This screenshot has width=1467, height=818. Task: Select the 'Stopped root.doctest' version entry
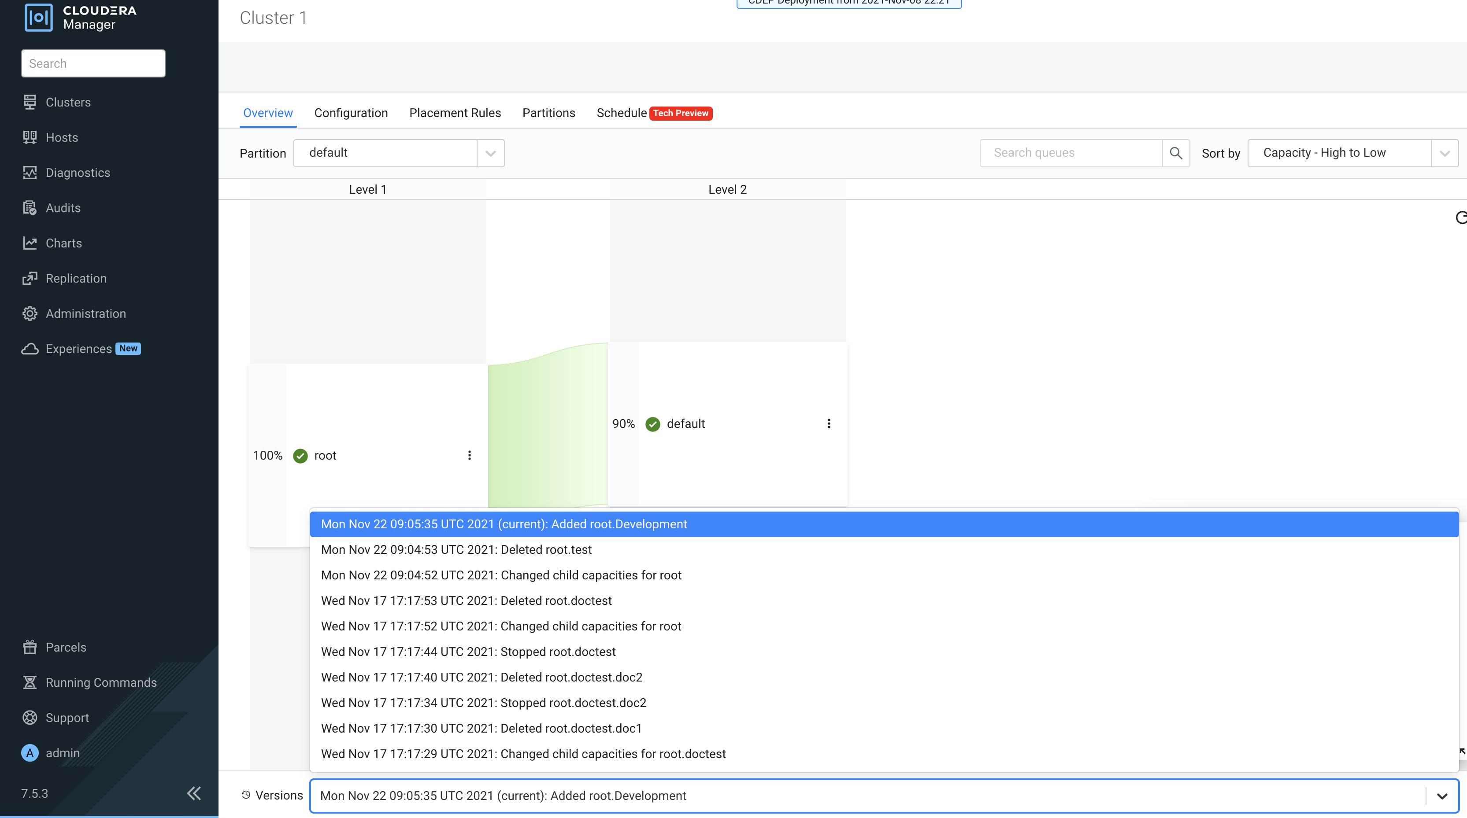point(468,651)
